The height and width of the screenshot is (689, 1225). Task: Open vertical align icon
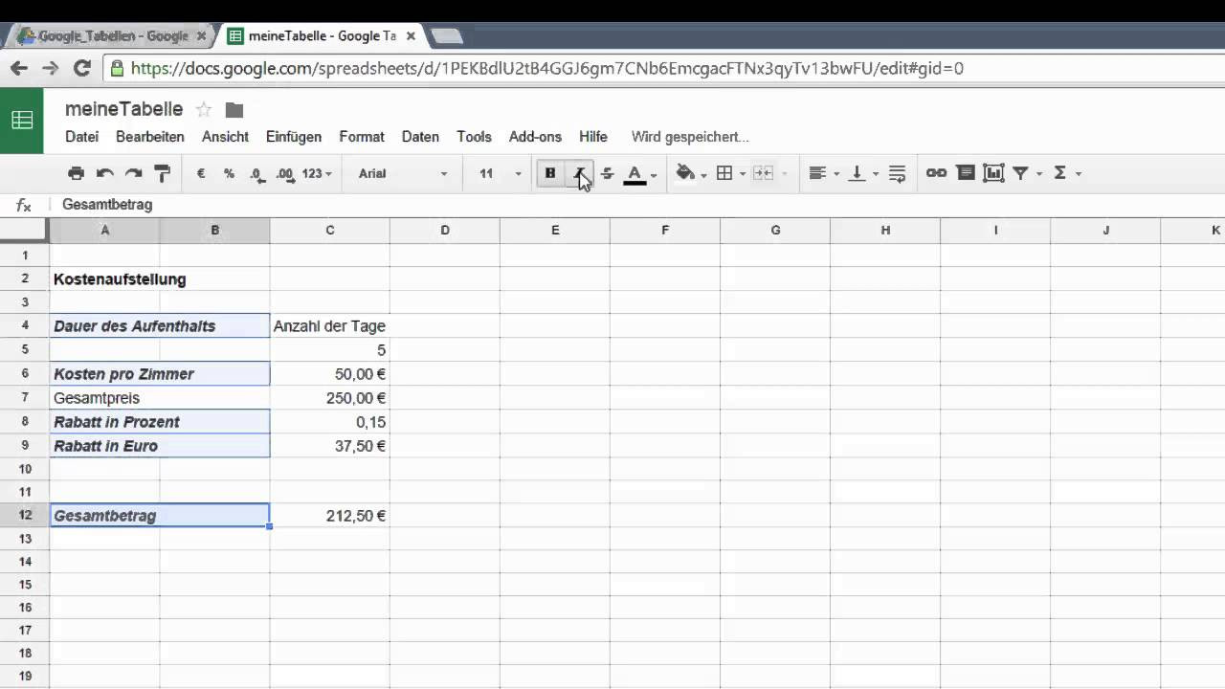point(857,173)
